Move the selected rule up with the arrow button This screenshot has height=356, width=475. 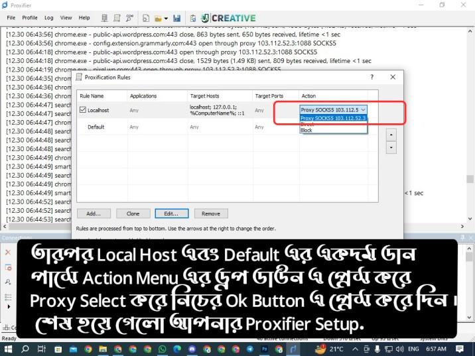click(391, 135)
